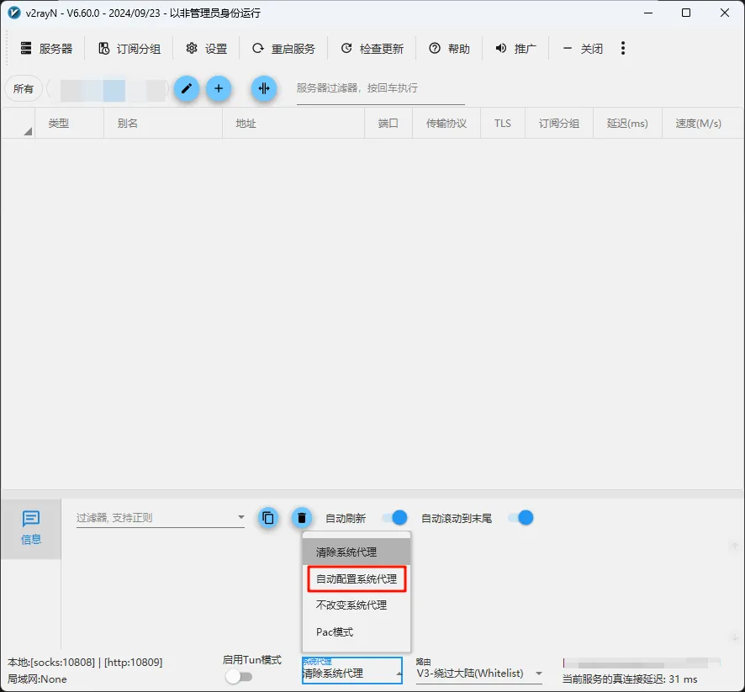Switch to the 信息 info tab
This screenshot has height=692, width=745.
[x=31, y=528]
